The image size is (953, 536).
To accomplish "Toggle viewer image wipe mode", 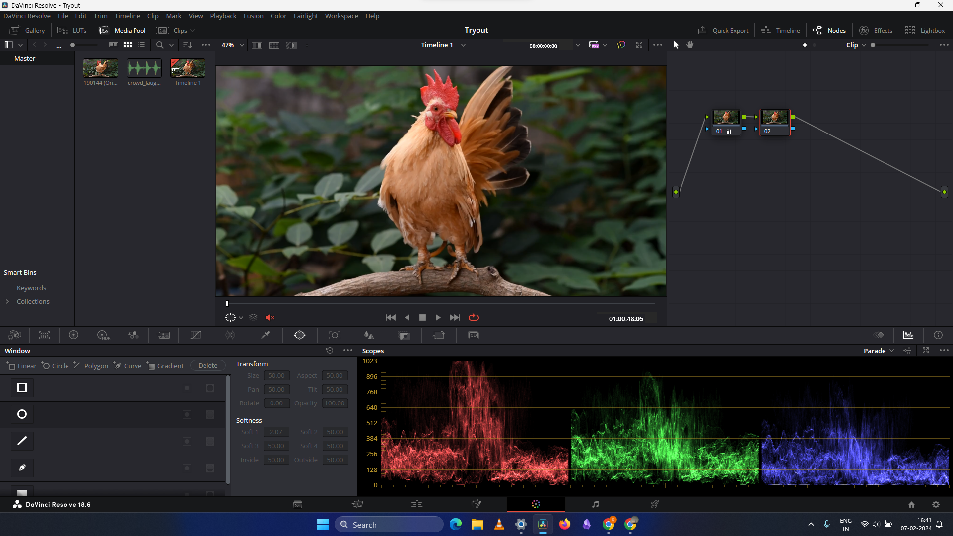I will (x=257, y=45).
